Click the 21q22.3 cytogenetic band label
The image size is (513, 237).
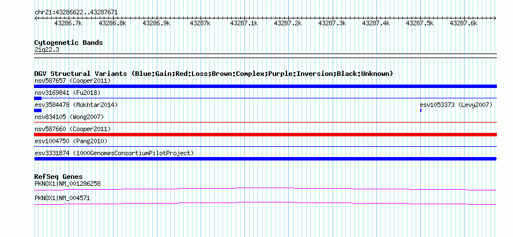pyautogui.click(x=47, y=50)
